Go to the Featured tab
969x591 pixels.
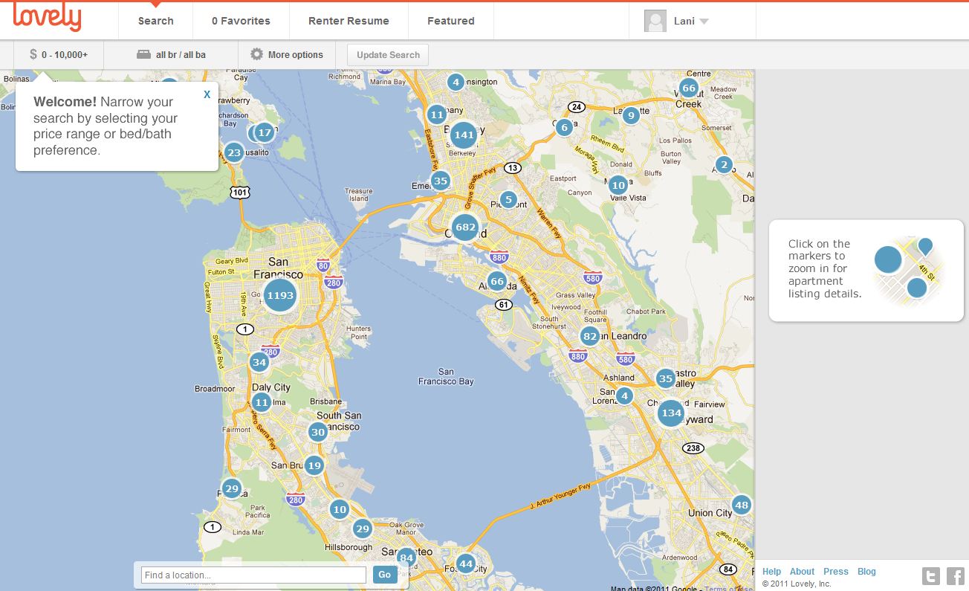(x=450, y=21)
